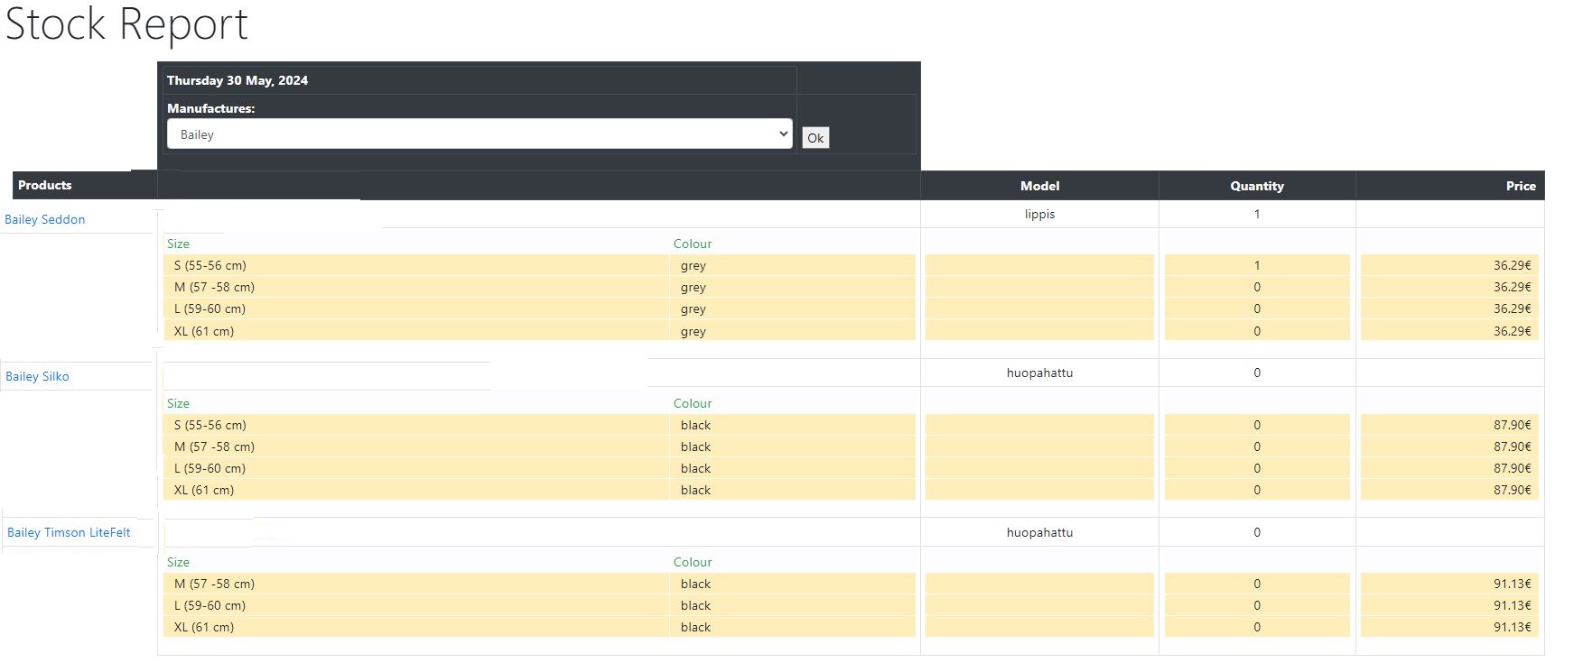Open the Bailey Timson LiteFelt link
The height and width of the screenshot is (672, 1592).
pyautogui.click(x=69, y=532)
